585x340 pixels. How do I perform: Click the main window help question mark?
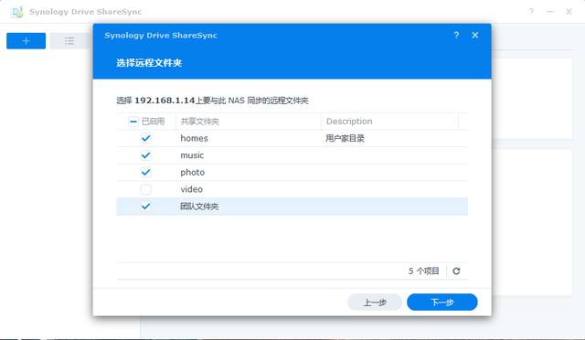point(531,12)
